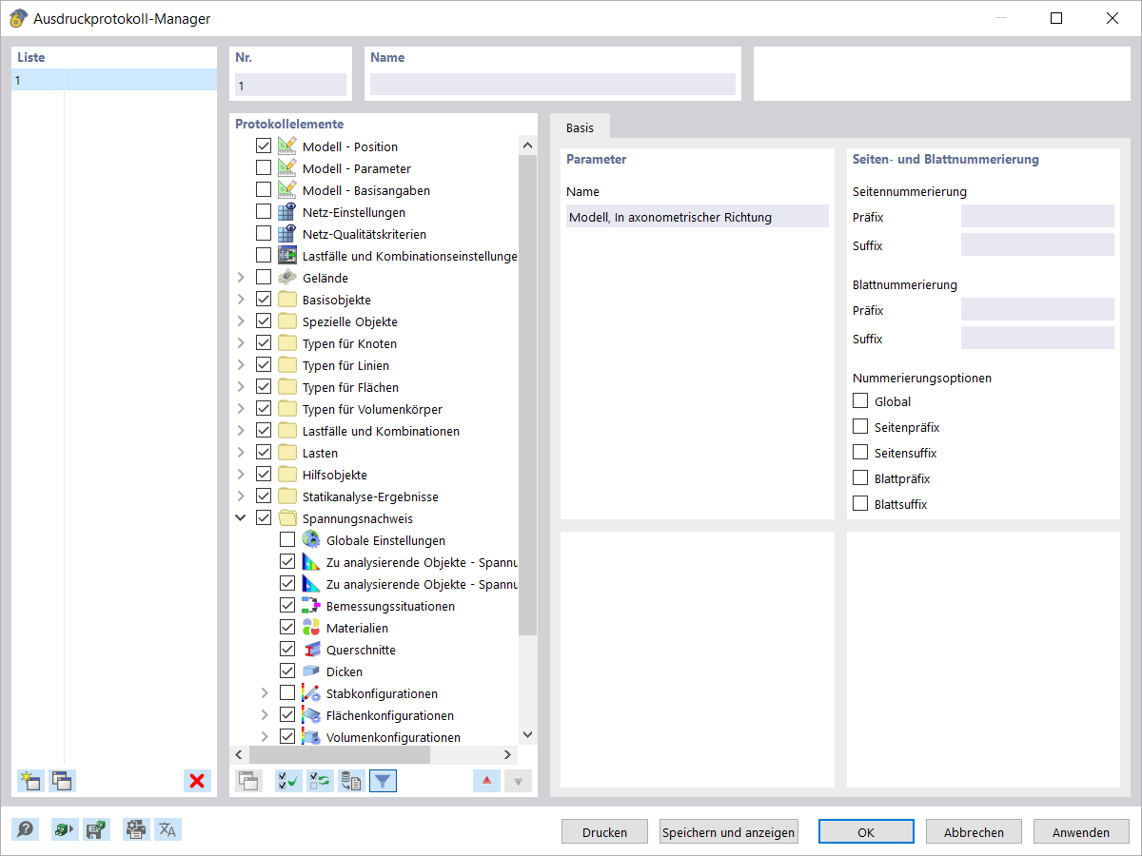Viewport: 1142px width, 856px height.
Task: Click the new list entry icon
Action: pos(30,781)
